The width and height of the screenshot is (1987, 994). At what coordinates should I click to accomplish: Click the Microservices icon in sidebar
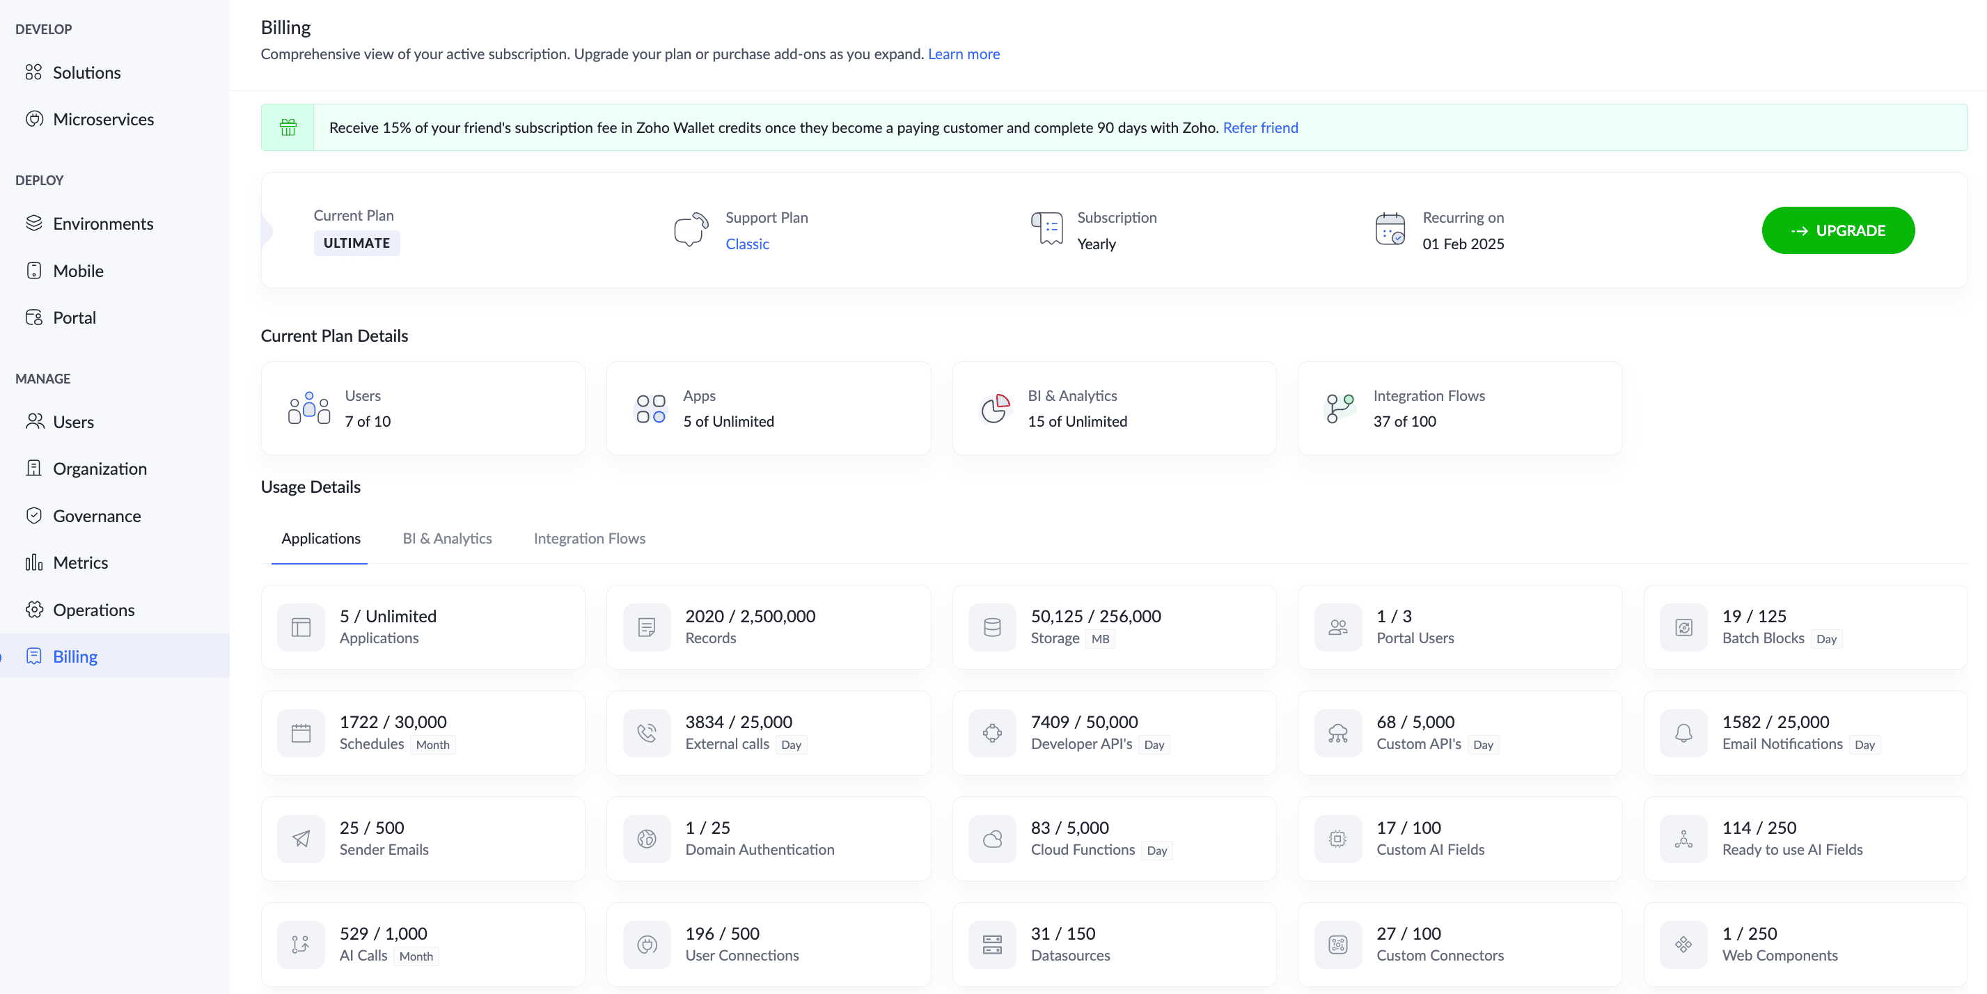click(x=33, y=119)
